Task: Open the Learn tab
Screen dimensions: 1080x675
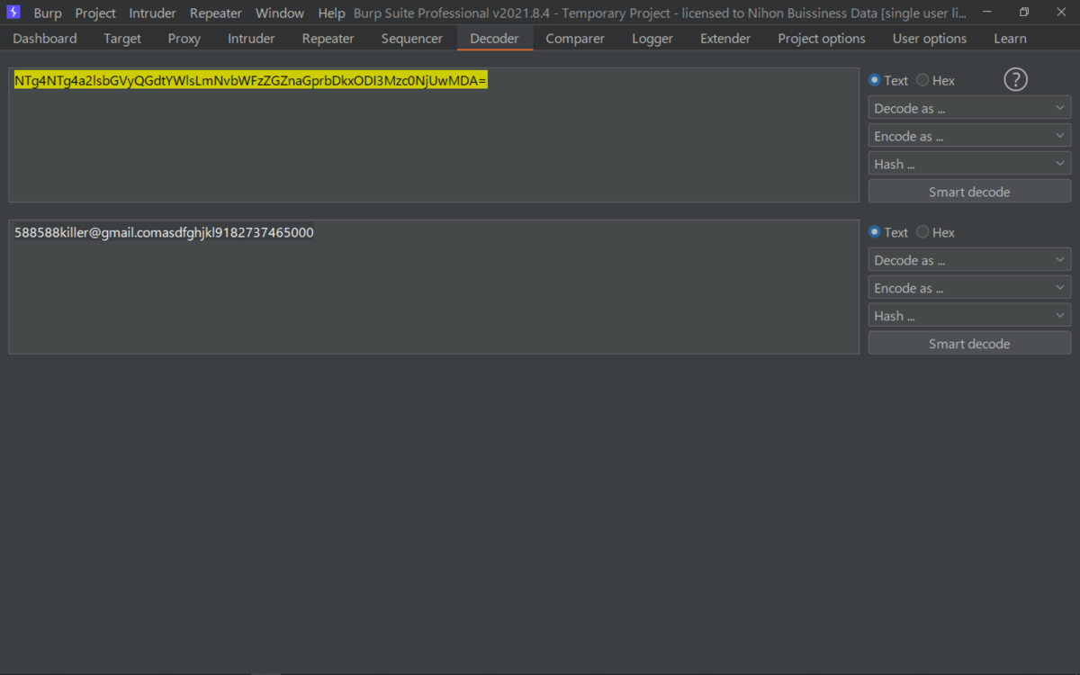Action: tap(1010, 39)
